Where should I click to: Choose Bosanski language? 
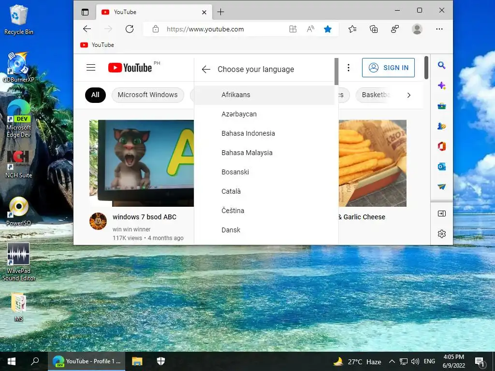click(264, 172)
